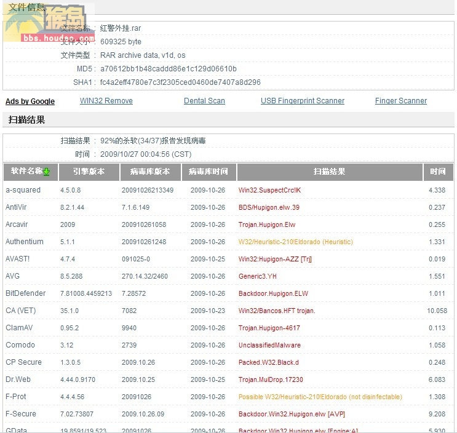Click the Trojan.MulDrop.17230 result
The height and width of the screenshot is (433, 457).
[x=271, y=379]
